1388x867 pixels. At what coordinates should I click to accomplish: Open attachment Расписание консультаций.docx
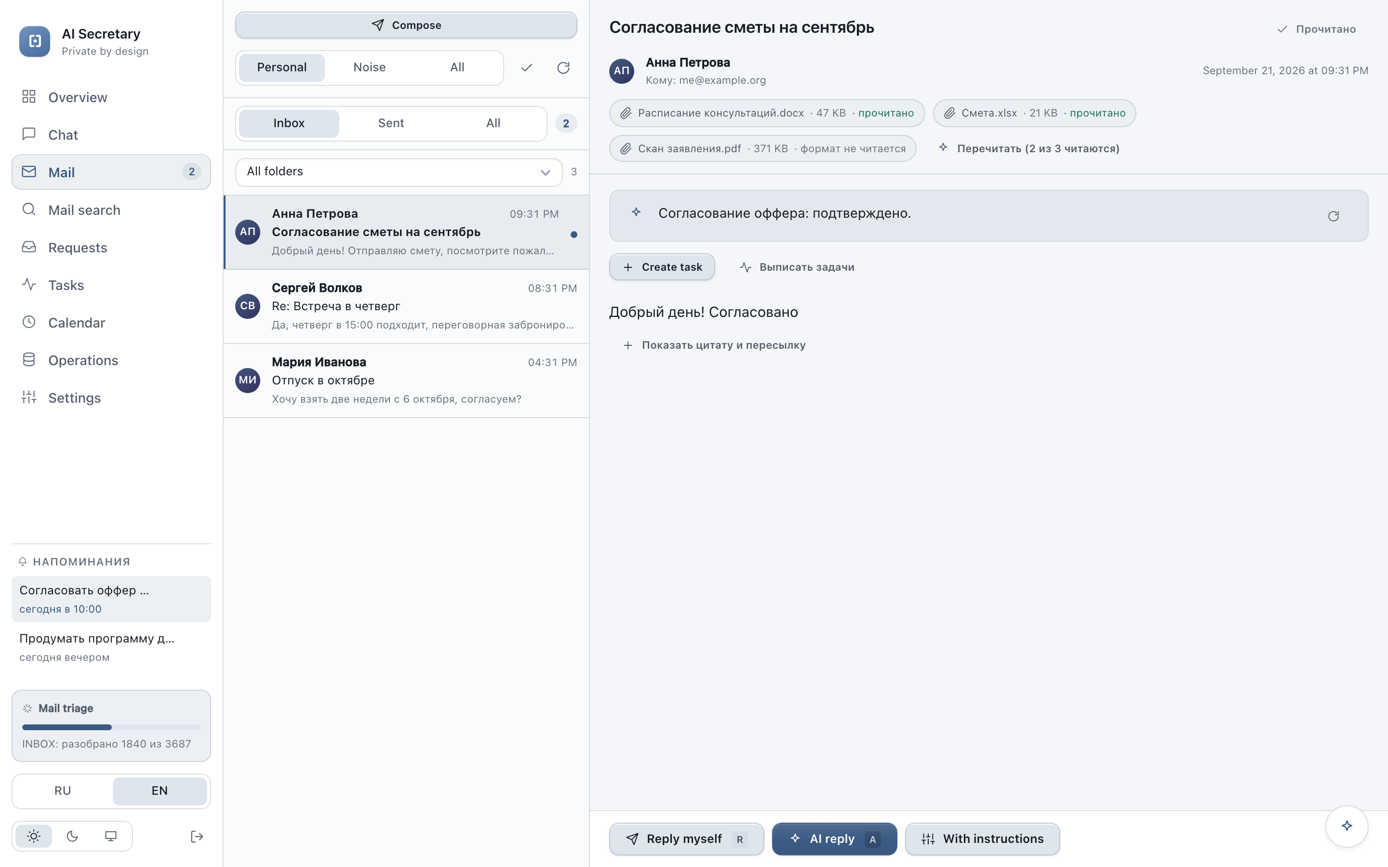(767, 113)
